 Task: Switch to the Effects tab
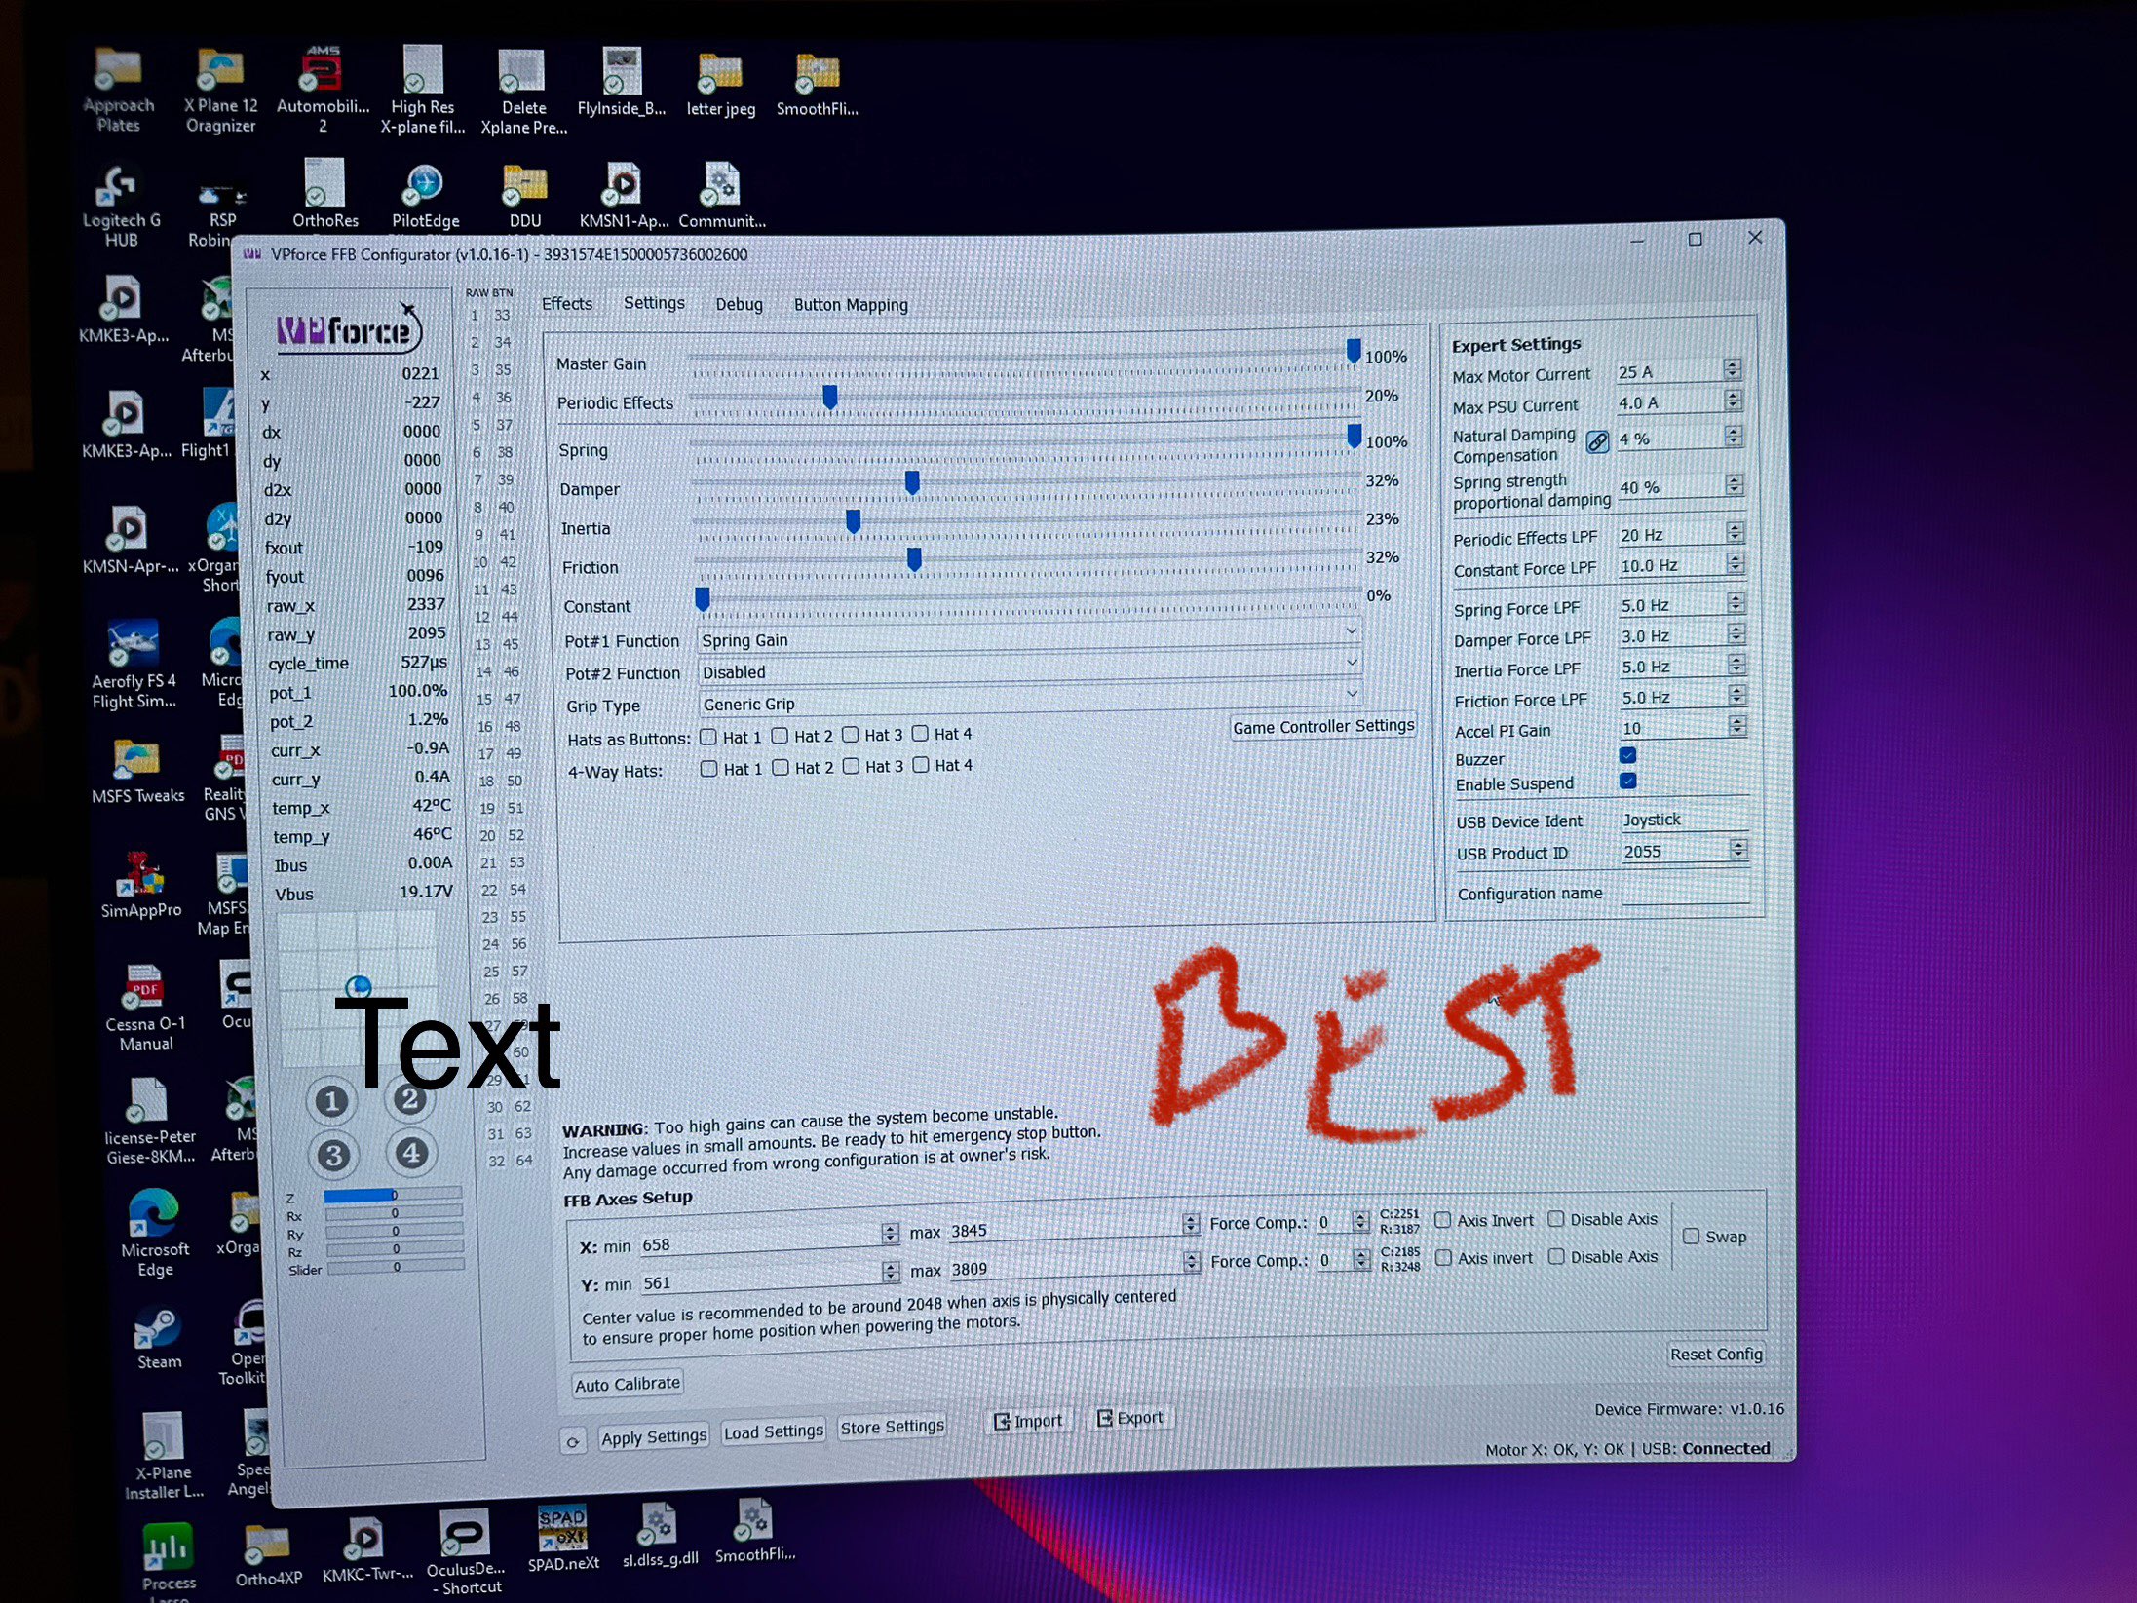tap(566, 304)
